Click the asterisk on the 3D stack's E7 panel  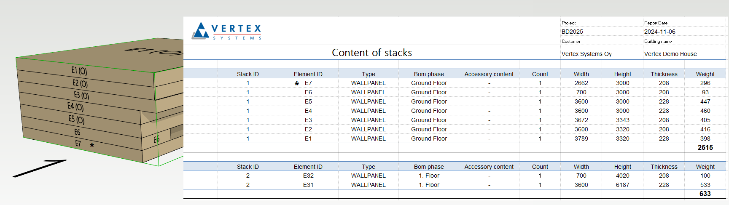[92, 145]
